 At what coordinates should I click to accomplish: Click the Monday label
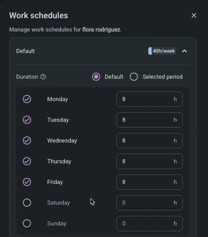[58, 99]
